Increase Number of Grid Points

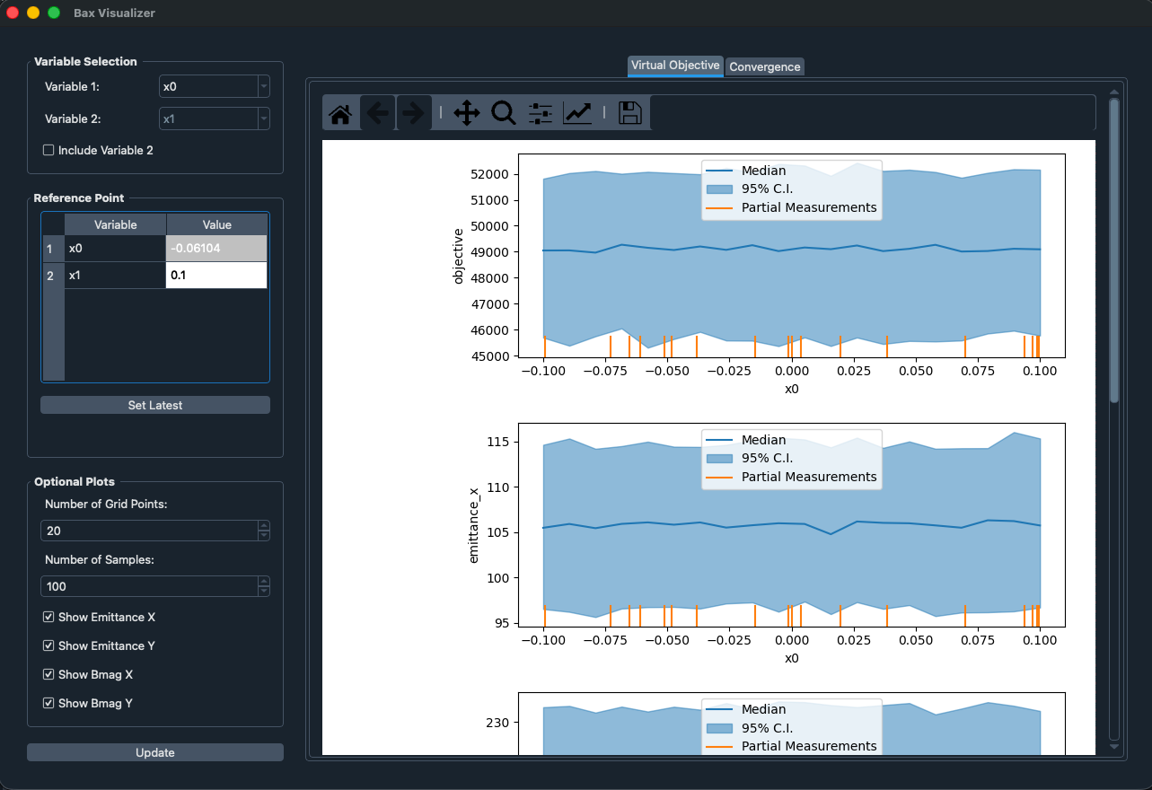pos(264,526)
